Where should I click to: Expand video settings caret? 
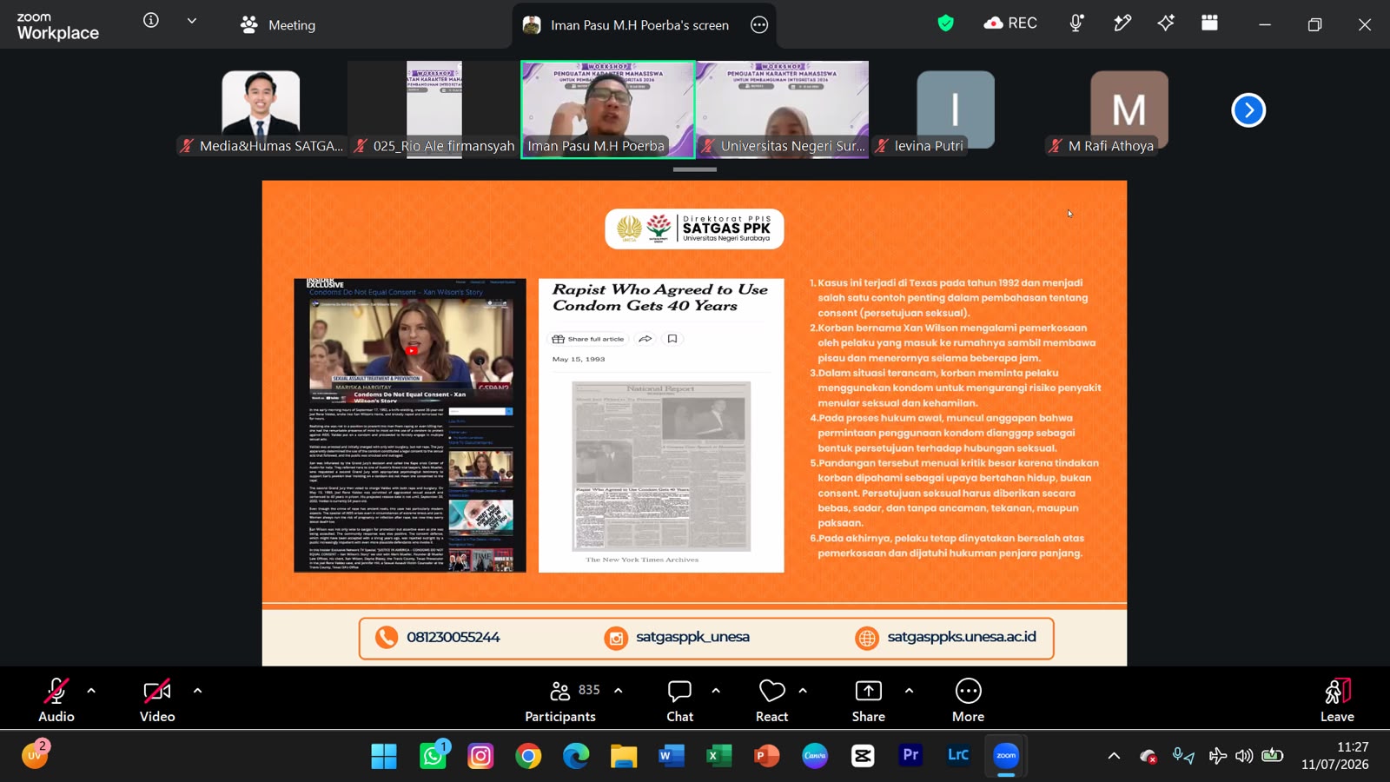[197, 692]
